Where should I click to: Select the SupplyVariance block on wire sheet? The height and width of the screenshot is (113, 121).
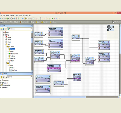(59, 84)
